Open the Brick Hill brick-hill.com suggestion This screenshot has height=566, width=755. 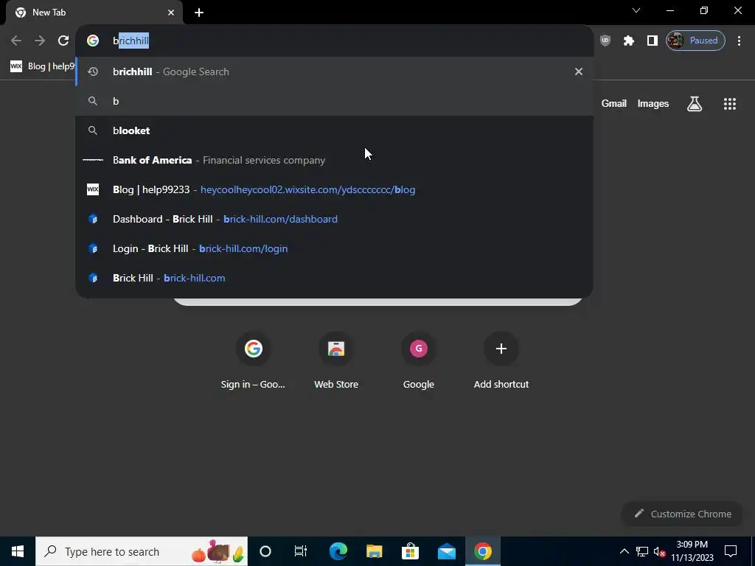tap(334, 278)
